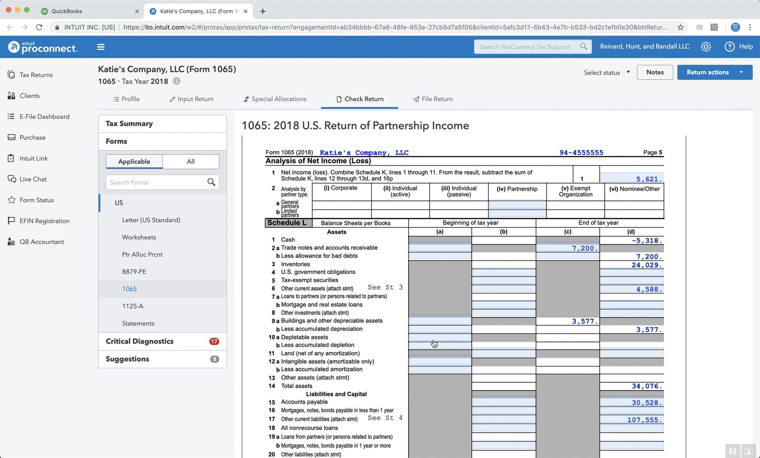
Task: Reload the browser page
Action: click(39, 27)
